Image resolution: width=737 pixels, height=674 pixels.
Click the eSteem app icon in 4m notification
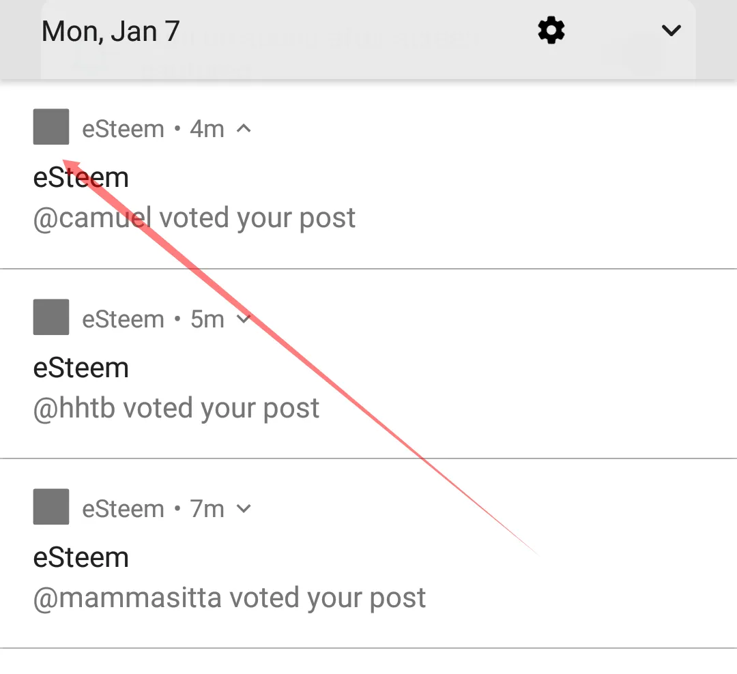(50, 126)
